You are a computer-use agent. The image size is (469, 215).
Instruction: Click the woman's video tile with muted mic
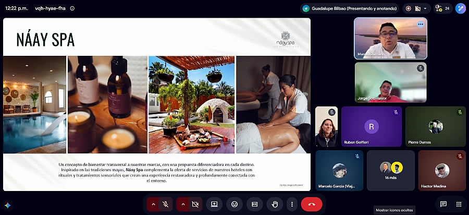(x=326, y=126)
